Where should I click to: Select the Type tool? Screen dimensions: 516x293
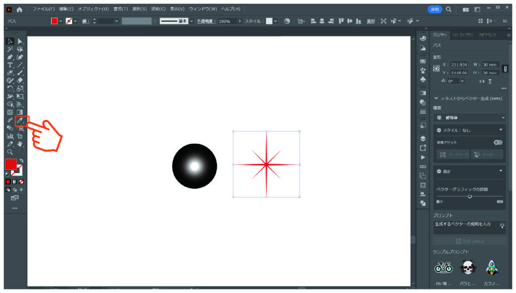pos(10,65)
